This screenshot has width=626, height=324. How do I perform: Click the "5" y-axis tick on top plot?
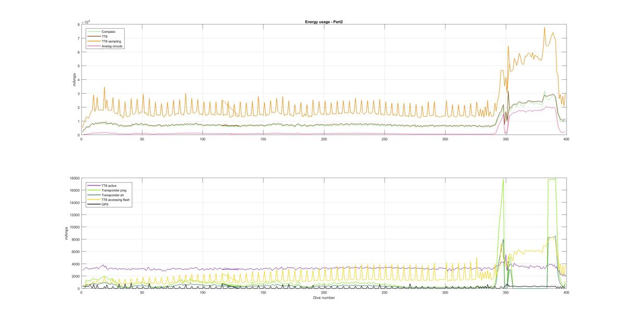coord(78,66)
